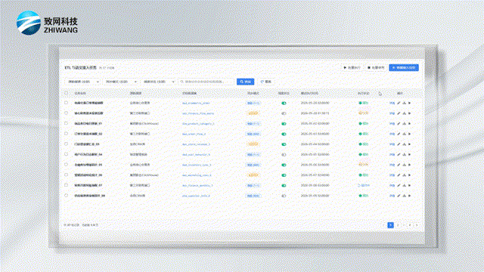Screen dimensions: 484x272
Task: Click the play icon in the row ending _05
Action: pos(410,165)
